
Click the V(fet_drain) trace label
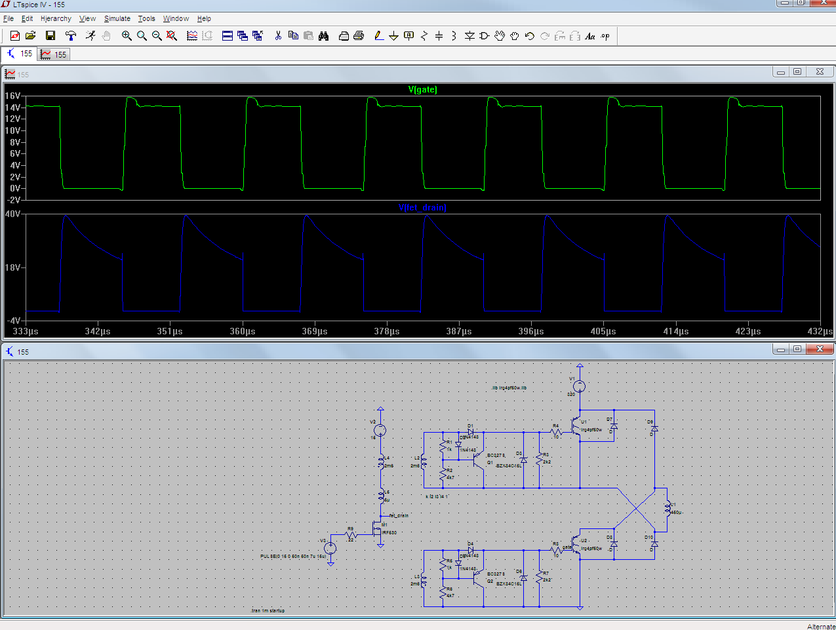422,208
